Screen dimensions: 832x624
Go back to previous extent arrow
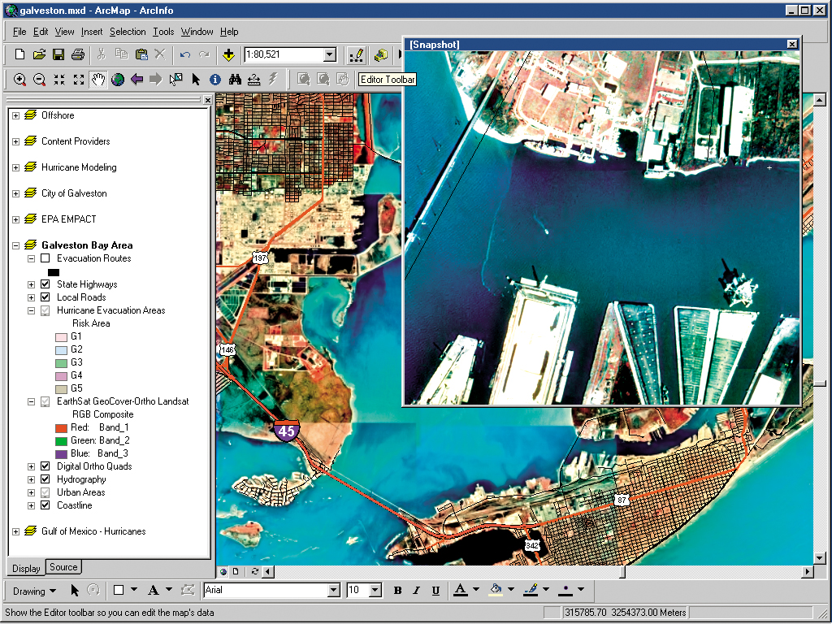pos(137,79)
